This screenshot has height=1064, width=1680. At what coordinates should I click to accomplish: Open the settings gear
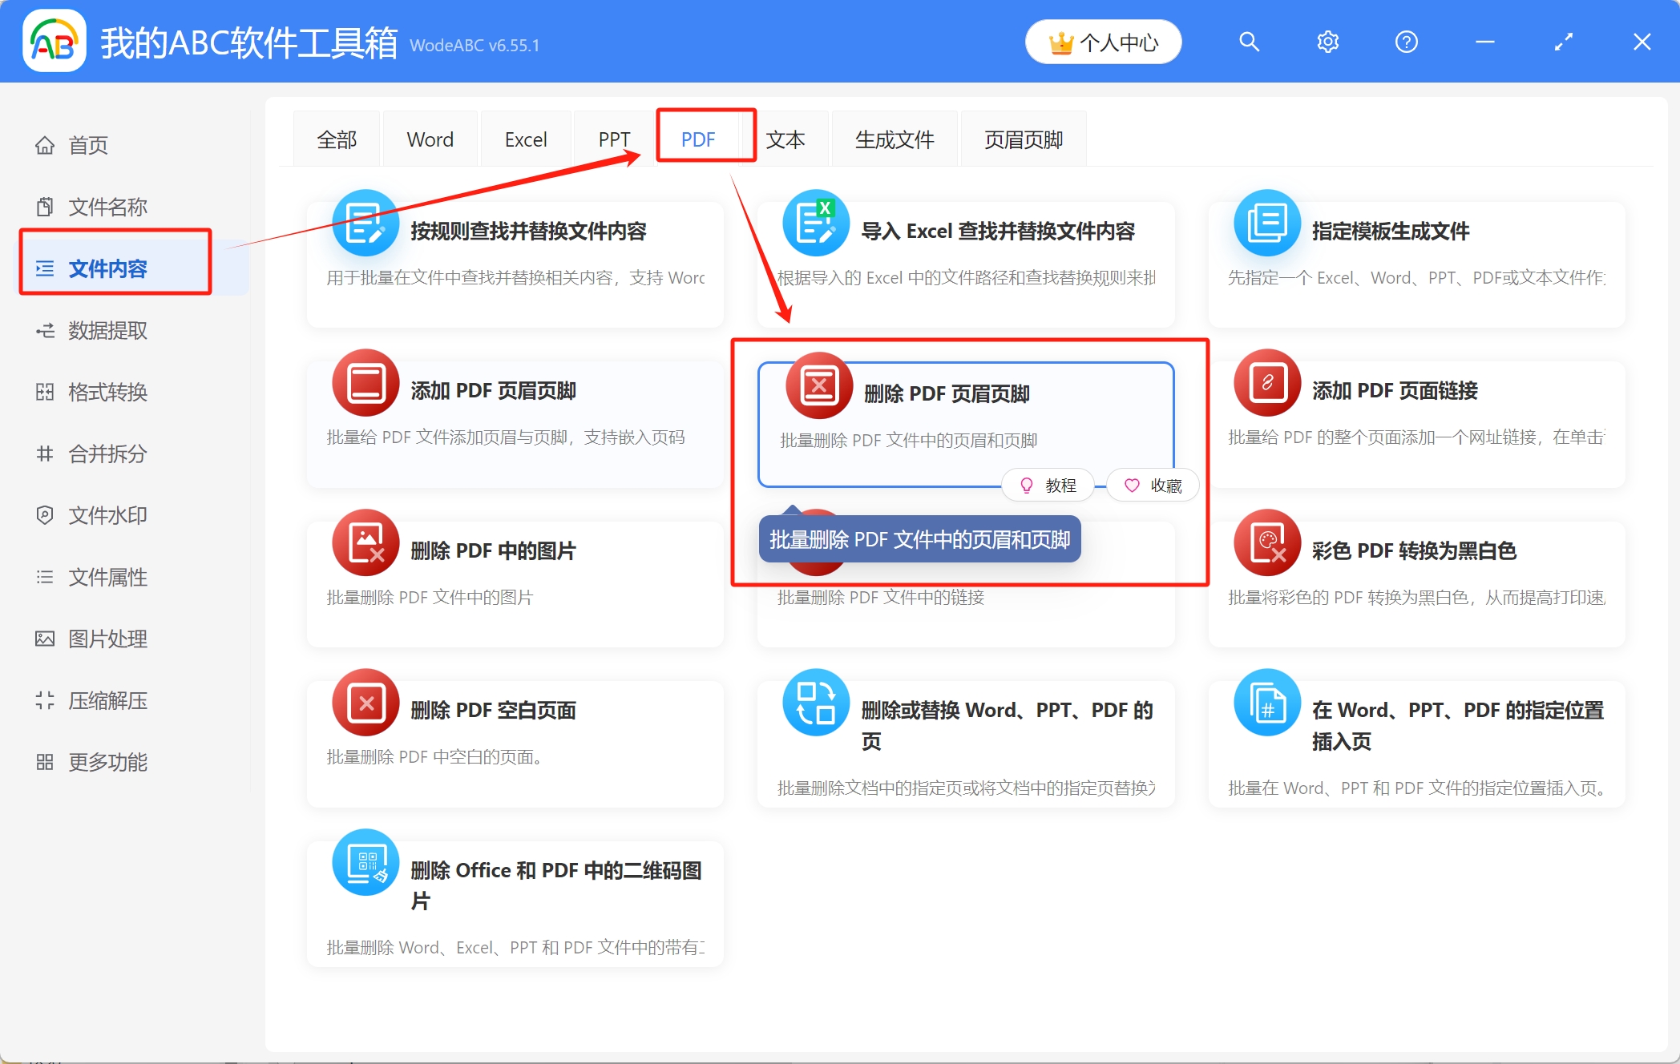1327,42
